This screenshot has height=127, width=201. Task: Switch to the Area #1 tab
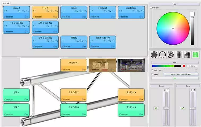6,2
